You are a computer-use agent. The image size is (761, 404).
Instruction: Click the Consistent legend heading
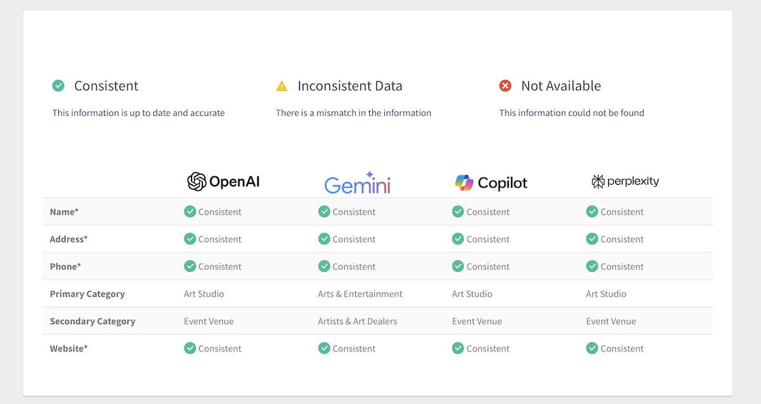(x=107, y=86)
